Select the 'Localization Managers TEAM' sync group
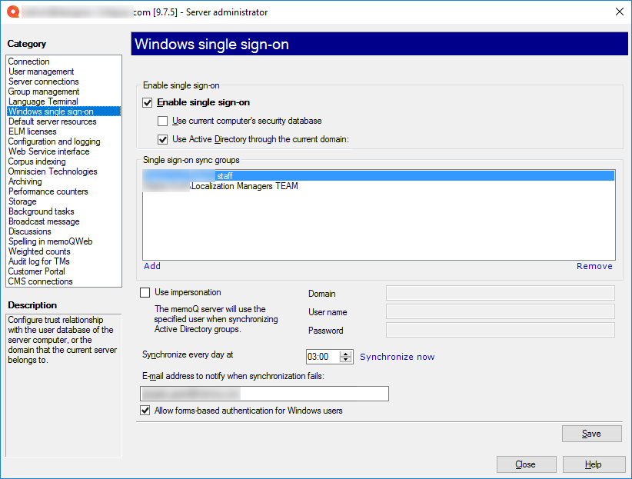 pos(241,185)
